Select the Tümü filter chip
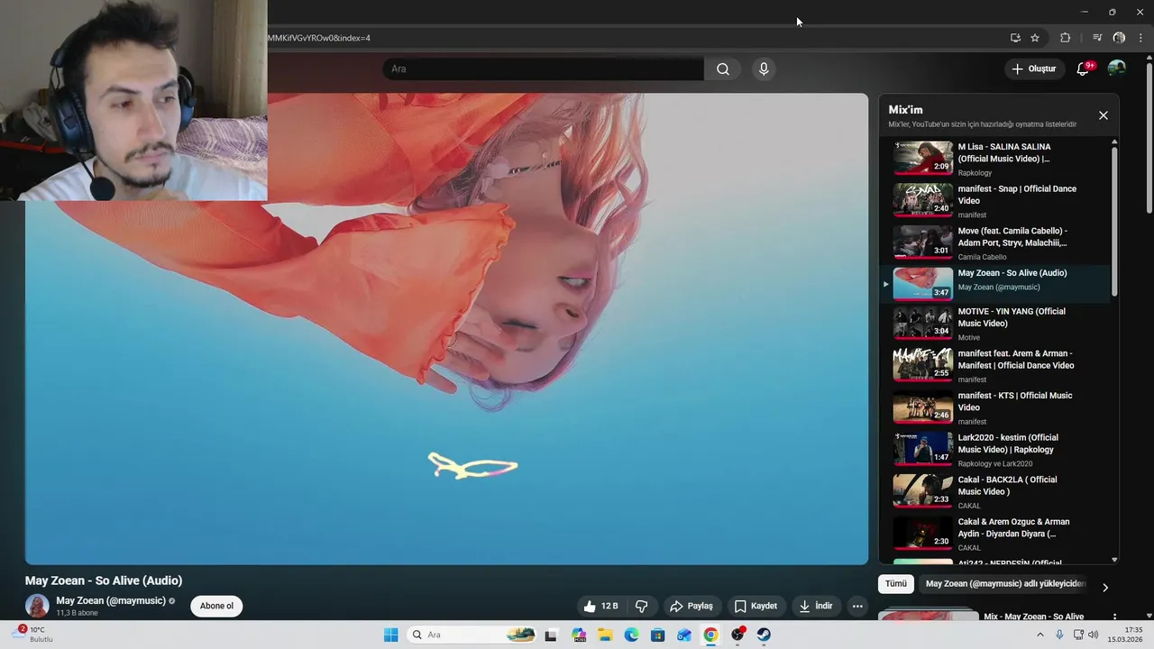1154x649 pixels. point(896,584)
